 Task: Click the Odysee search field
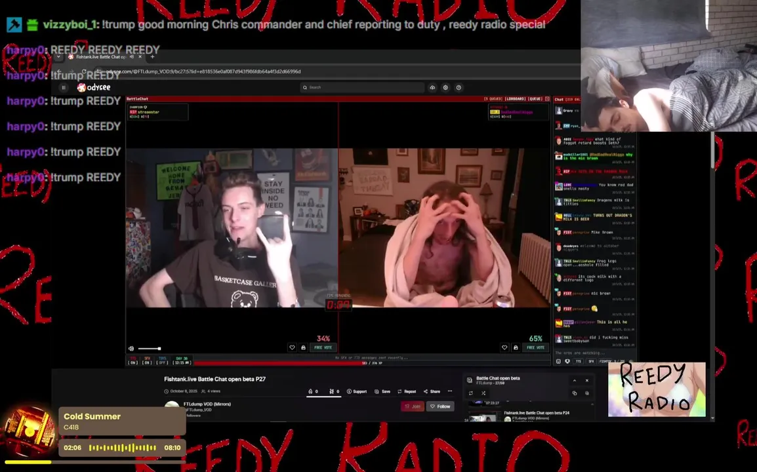coord(362,87)
